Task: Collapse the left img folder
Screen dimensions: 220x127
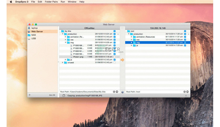Action: point(66,43)
